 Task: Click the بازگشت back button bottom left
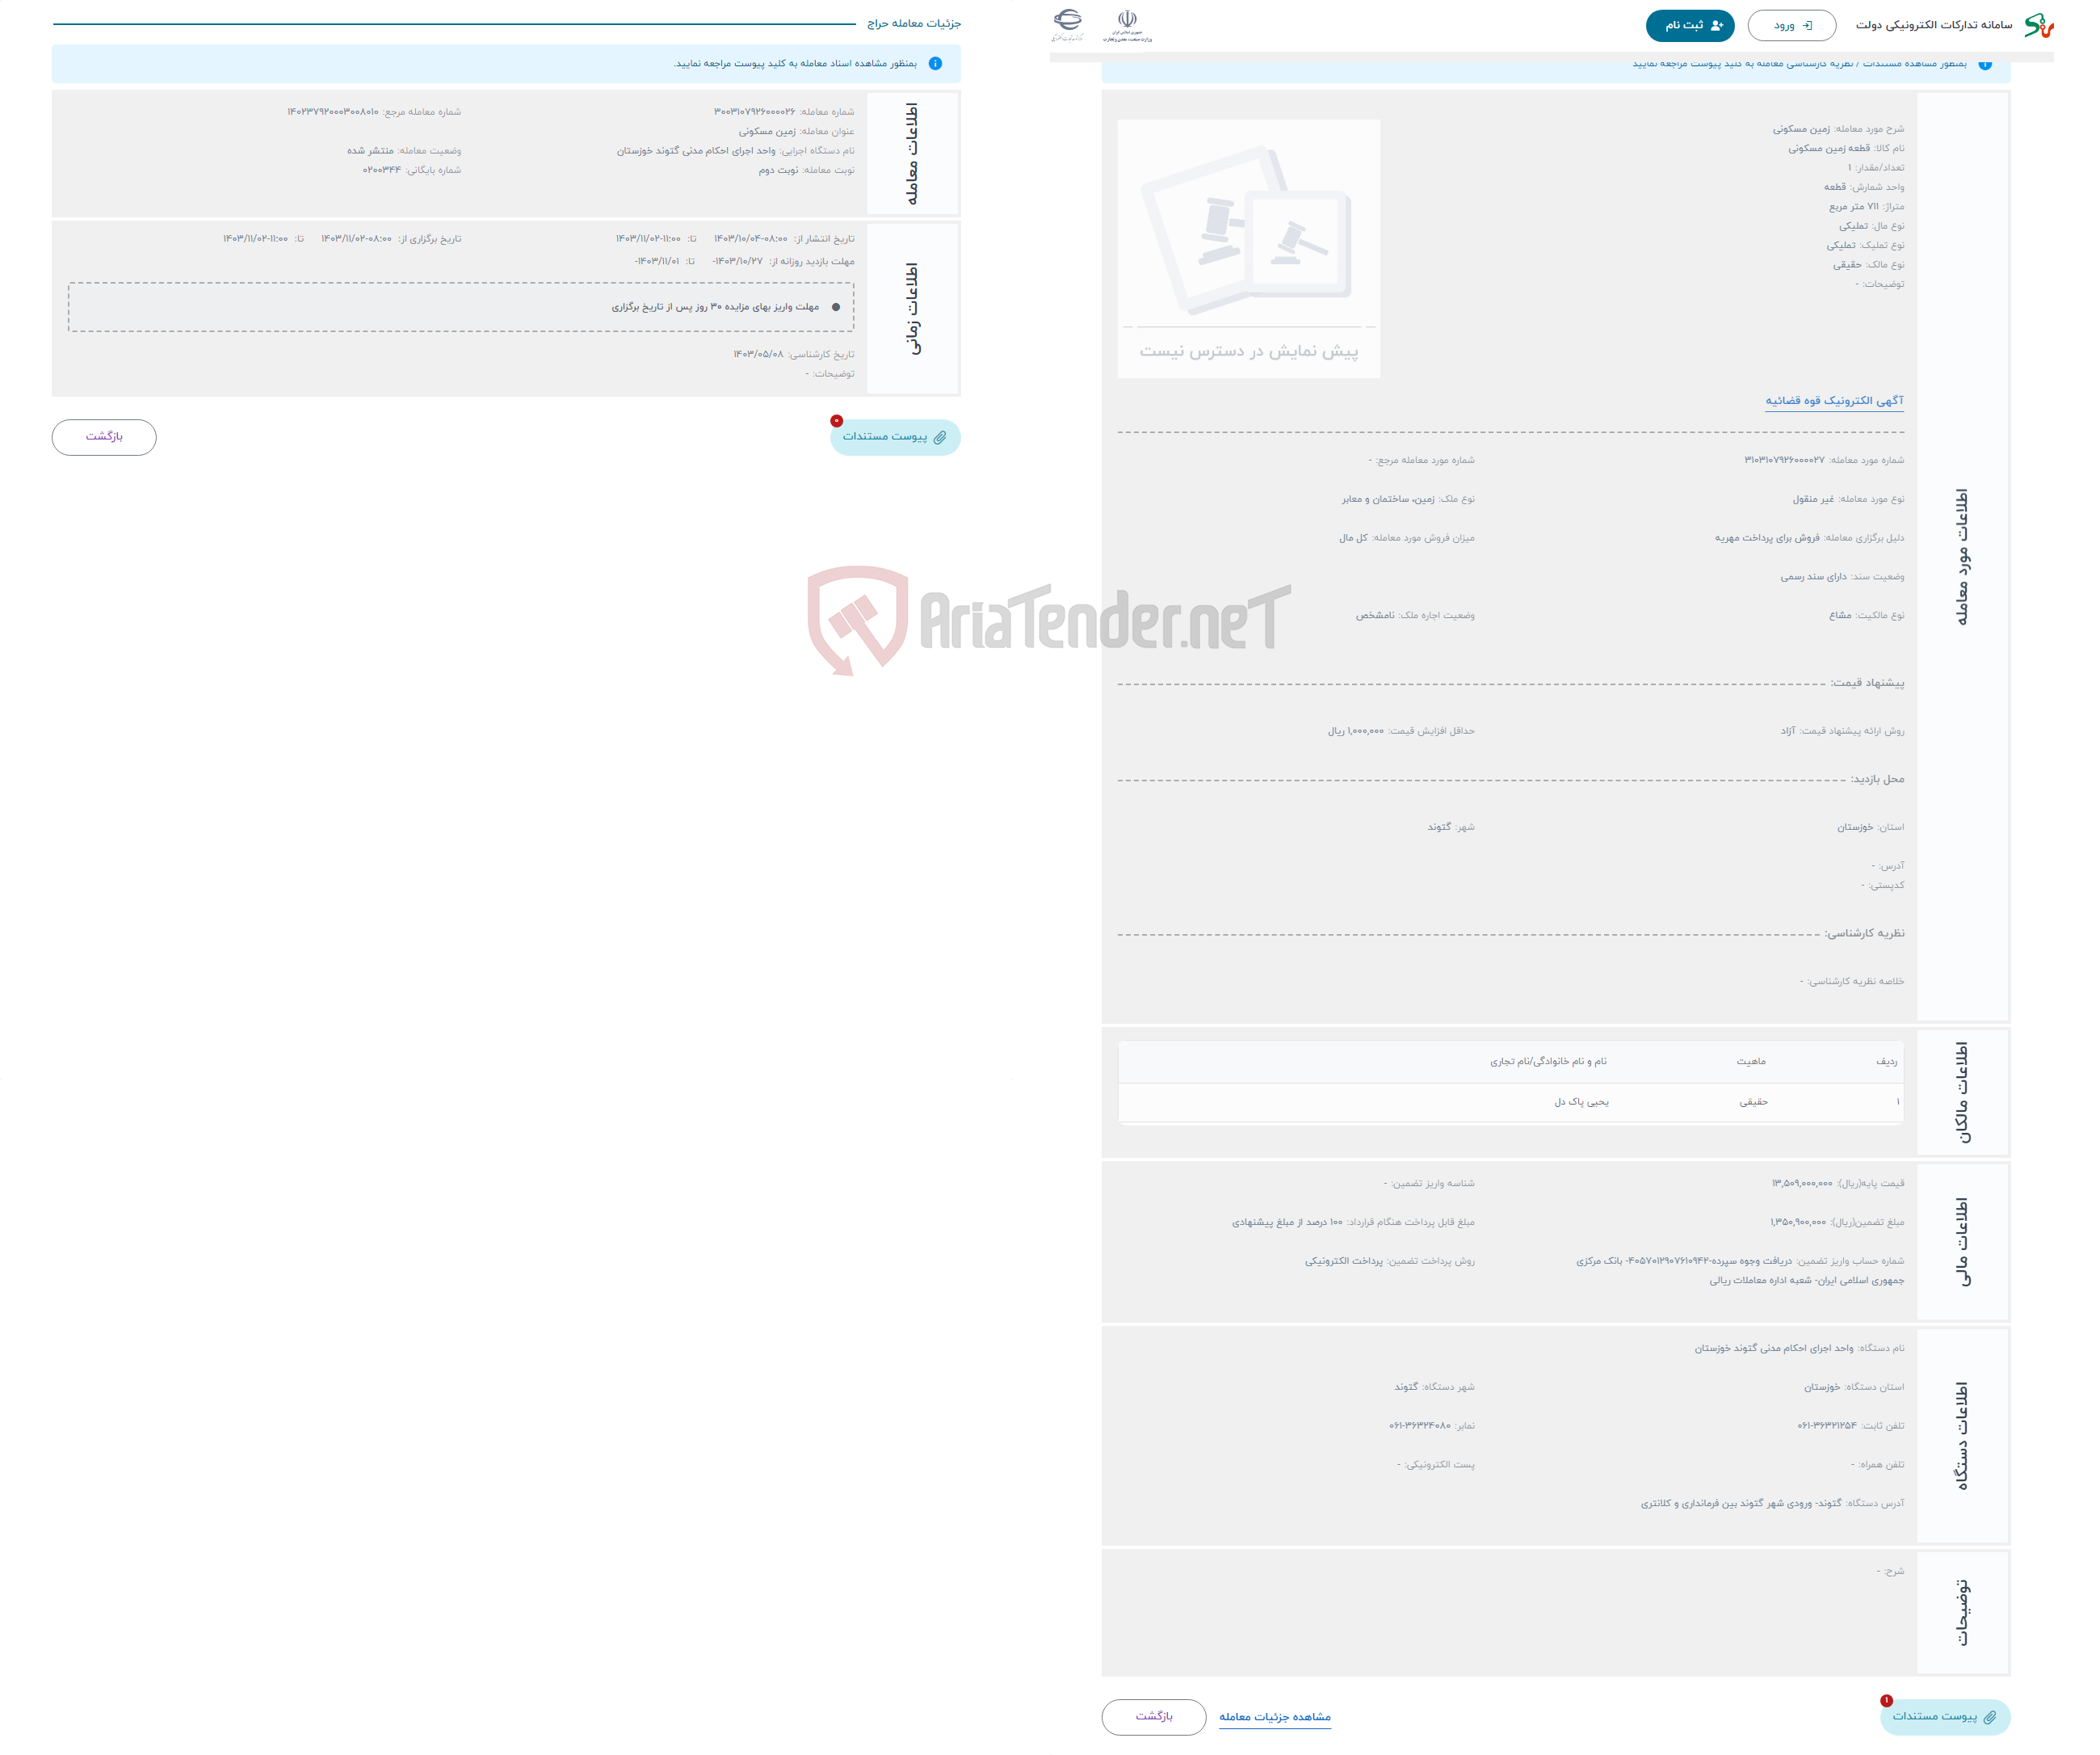105,436
